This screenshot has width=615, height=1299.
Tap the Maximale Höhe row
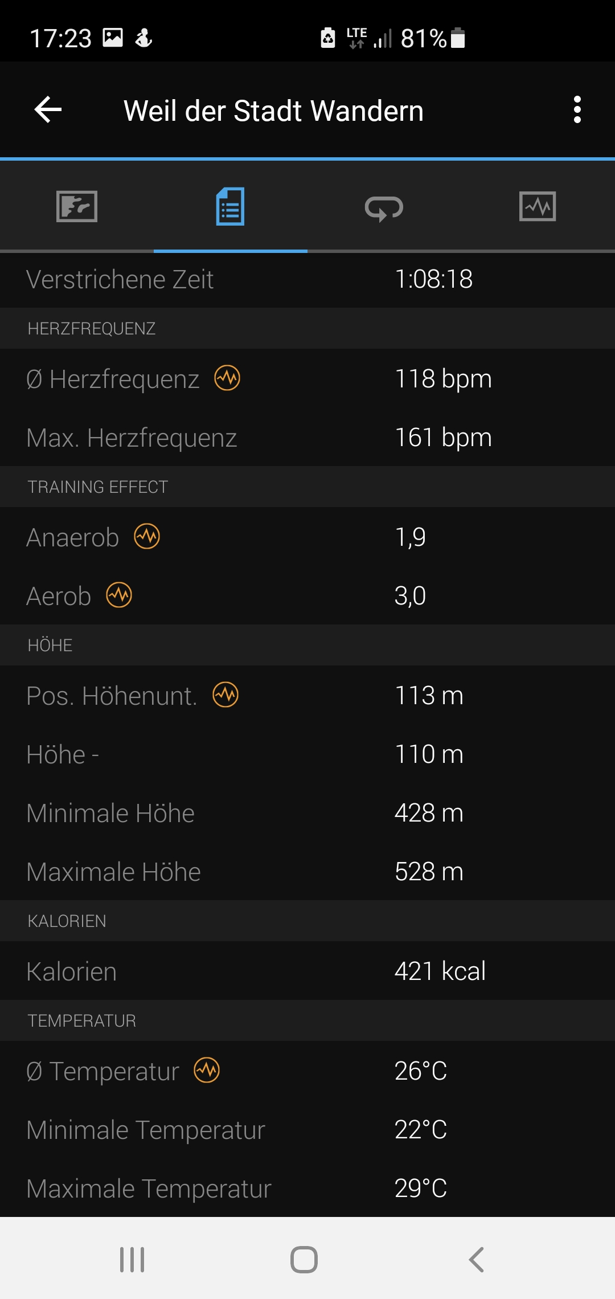pyautogui.click(x=307, y=872)
